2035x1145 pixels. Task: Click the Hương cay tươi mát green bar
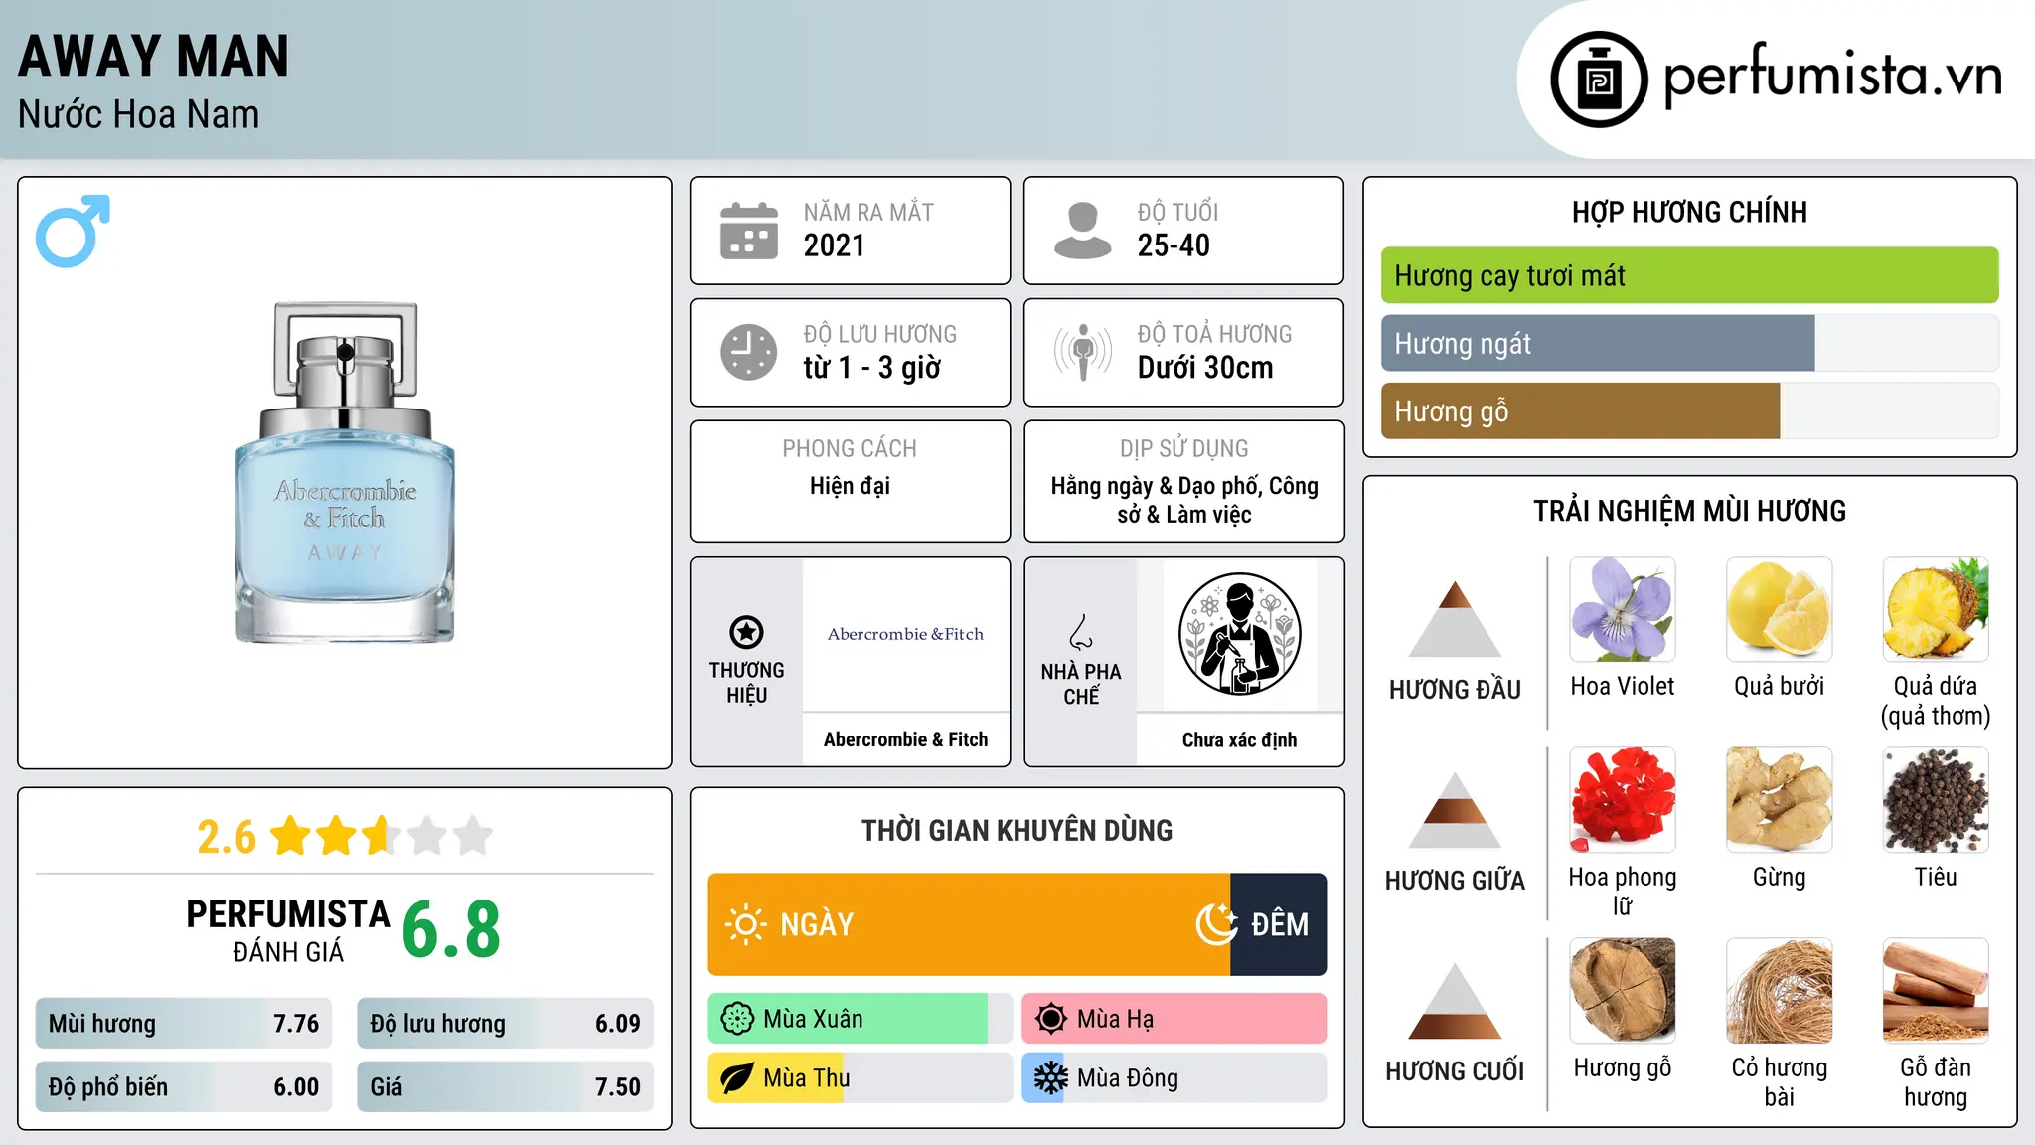tap(1689, 275)
